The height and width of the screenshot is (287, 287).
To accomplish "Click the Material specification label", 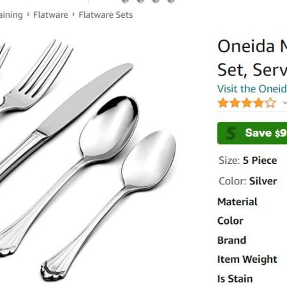I will click(237, 202).
